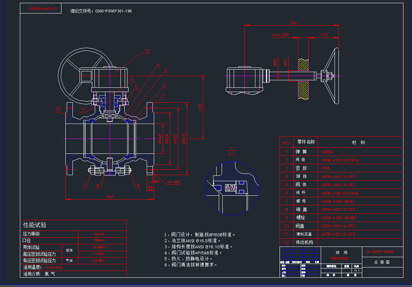
Task: Select the PTFE material cell in parts table
Action: point(326,168)
